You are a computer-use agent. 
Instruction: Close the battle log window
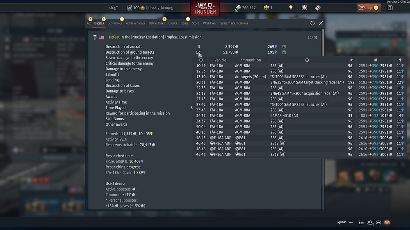(x=321, y=23)
